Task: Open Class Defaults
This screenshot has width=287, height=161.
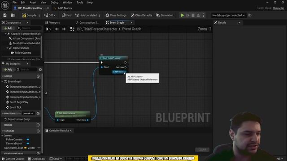Action: (x=142, y=15)
